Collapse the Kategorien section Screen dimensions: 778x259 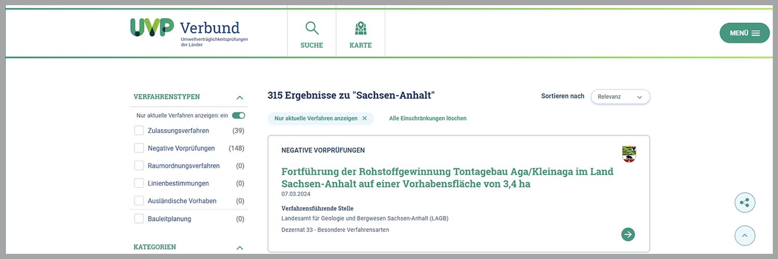coord(240,248)
